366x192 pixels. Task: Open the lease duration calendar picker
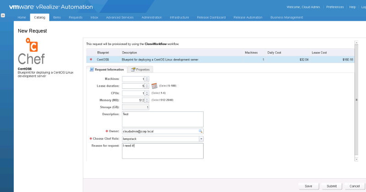[154, 86]
